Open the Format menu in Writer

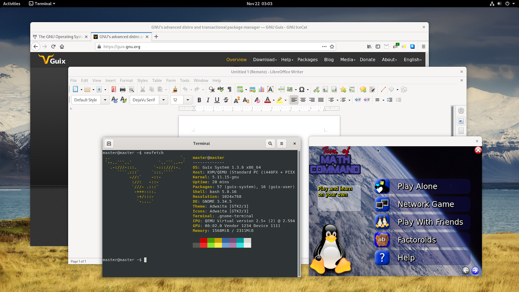click(x=127, y=80)
